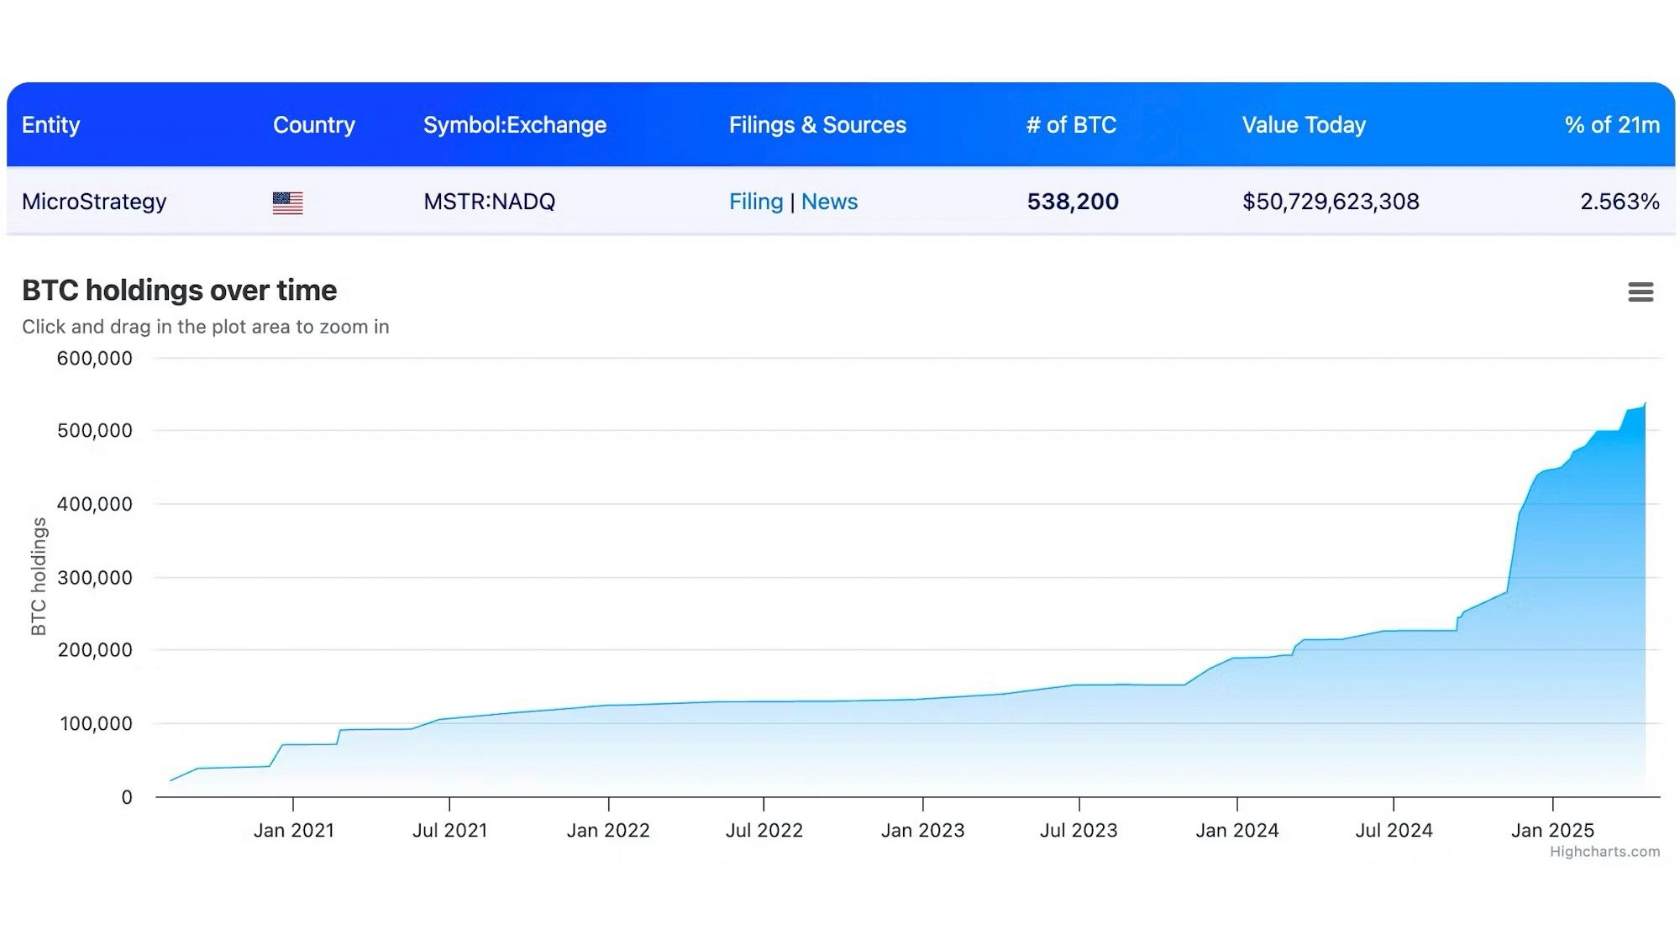
Task: Click the Jan 2025 axis label
Action: [1553, 831]
